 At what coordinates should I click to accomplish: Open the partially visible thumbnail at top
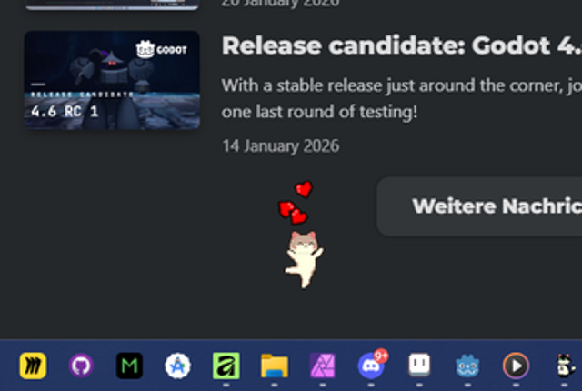pyautogui.click(x=112, y=5)
